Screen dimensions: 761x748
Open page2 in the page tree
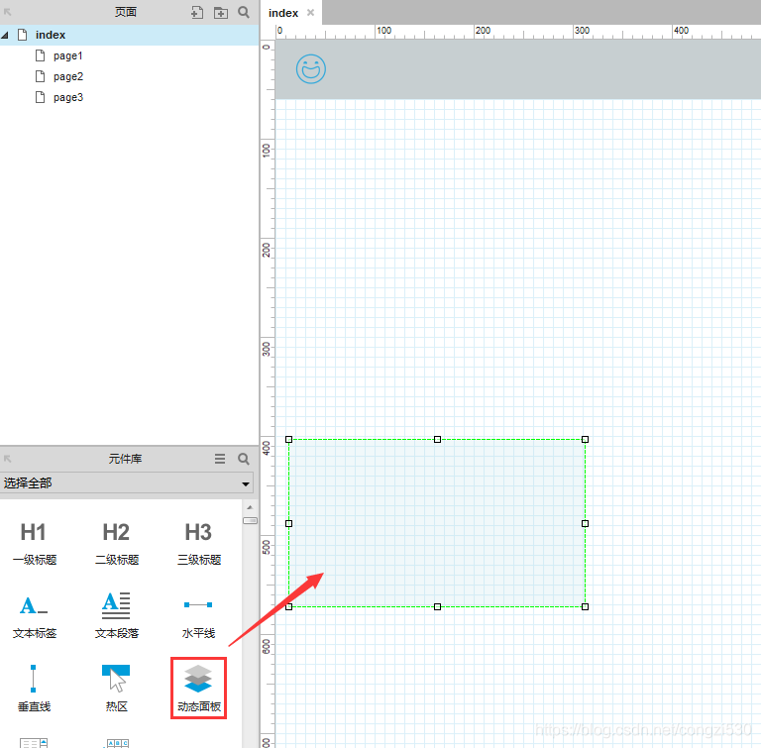tap(68, 76)
